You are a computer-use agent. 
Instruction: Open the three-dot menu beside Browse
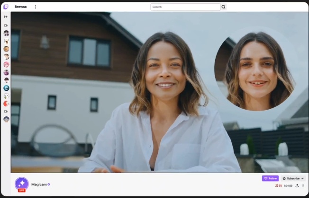click(35, 7)
